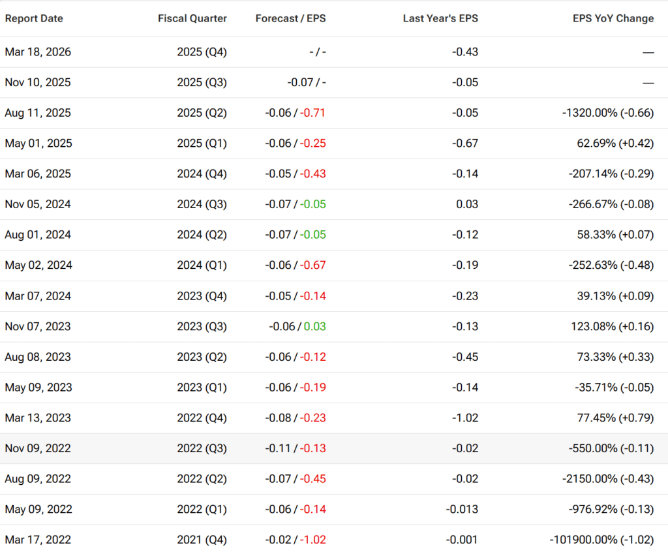Viewport: 668px width, 554px height.
Task: Select the -1320.00% (-0.66) YoY change
Action: pyautogui.click(x=607, y=113)
